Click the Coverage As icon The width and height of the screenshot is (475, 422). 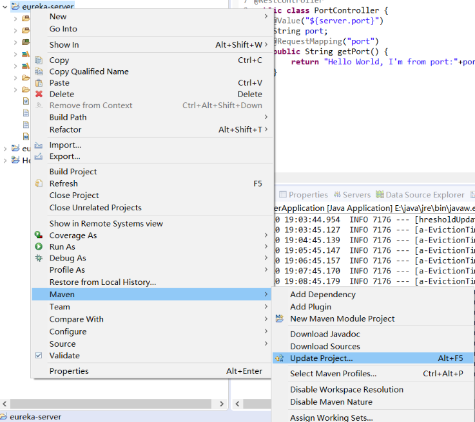39,235
